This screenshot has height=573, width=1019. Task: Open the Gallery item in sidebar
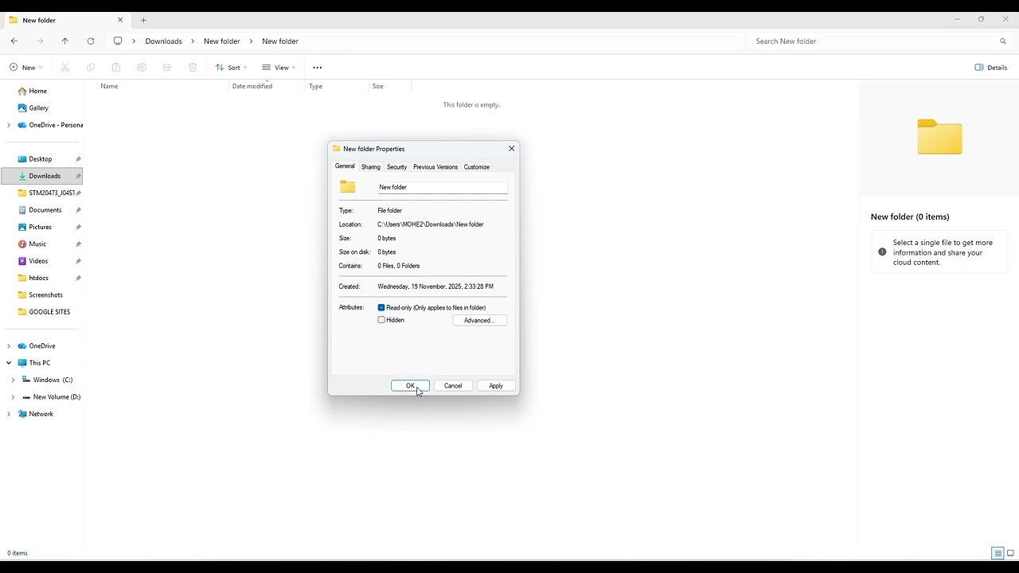[38, 108]
